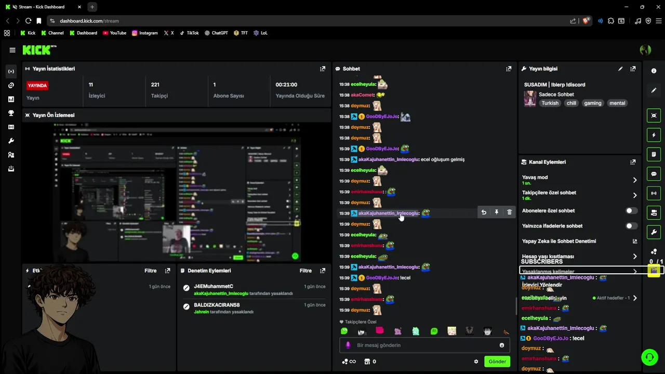Click the gaming tag chip

(x=592, y=103)
